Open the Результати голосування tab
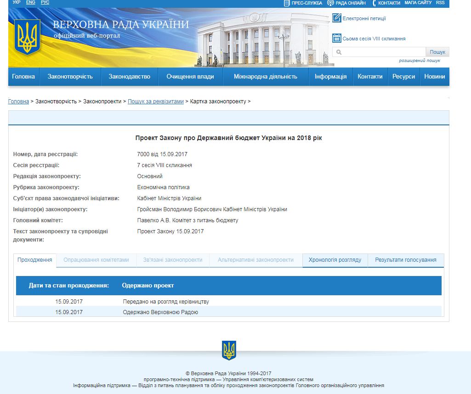471x394 pixels. coord(406,259)
